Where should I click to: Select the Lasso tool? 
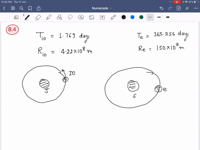pos(70,17)
